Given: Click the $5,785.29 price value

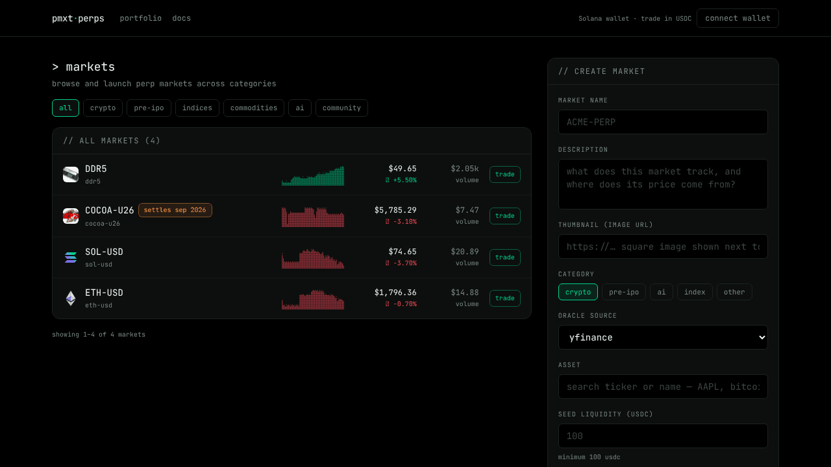Looking at the screenshot, I should click(395, 210).
